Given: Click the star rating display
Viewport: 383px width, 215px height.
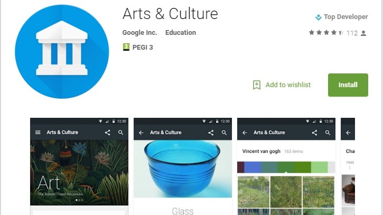Looking at the screenshot, I should pyautogui.click(x=326, y=33).
